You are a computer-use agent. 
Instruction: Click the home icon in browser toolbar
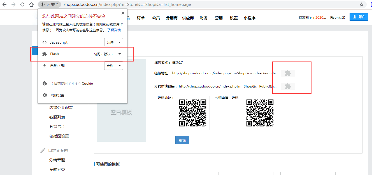click(x=32, y=4)
